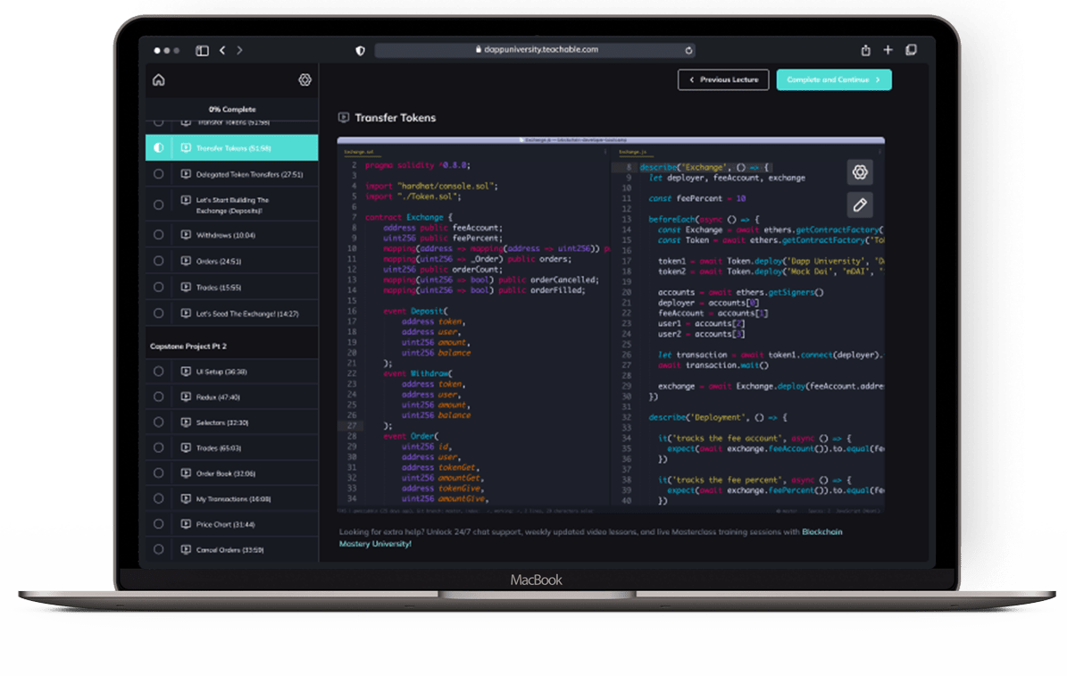
Task: Show Safari tab overview
Action: pyautogui.click(x=911, y=51)
